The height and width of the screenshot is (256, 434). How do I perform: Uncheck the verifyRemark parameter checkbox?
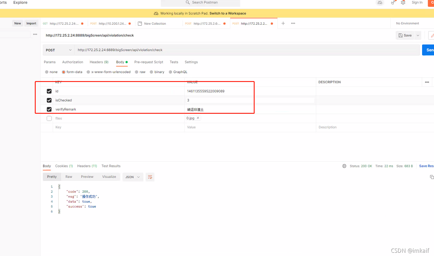click(x=49, y=109)
